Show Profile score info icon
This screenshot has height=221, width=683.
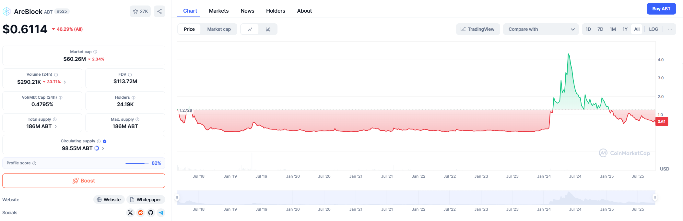(x=34, y=163)
